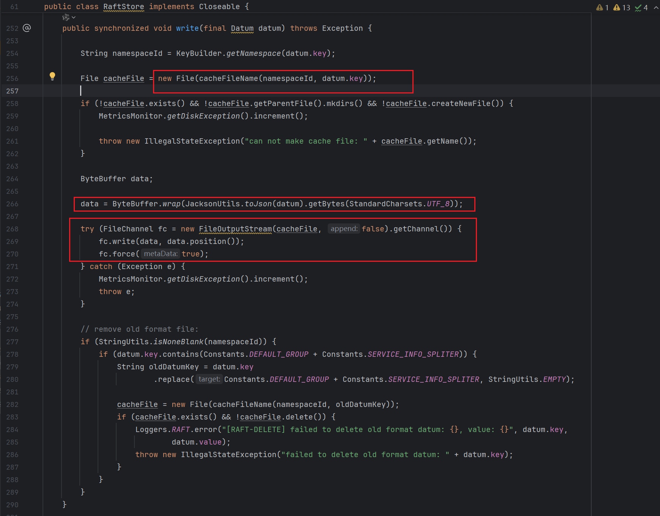
Task: Click the sticky RaftStore class header line
Action: pyautogui.click(x=146, y=7)
